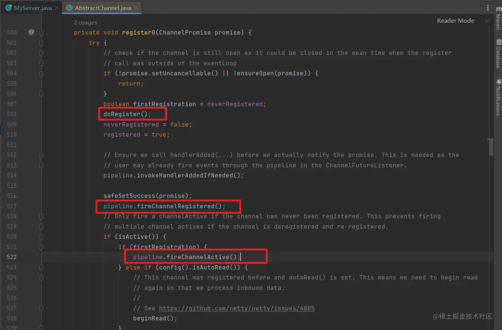Collapse the try block at line 501
The height and width of the screenshot is (330, 502).
click(x=41, y=43)
